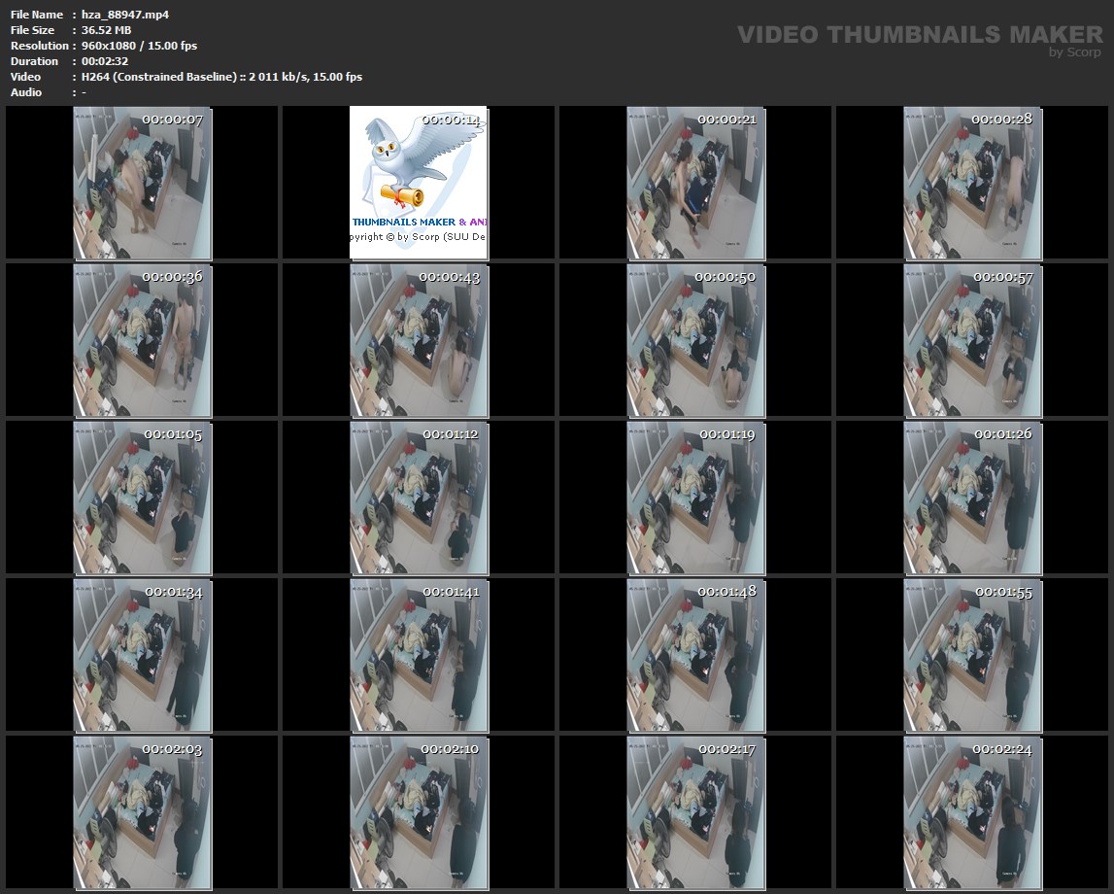Open the frame stamped 00:01:19
Viewport: 1114px width, 894px height.
pos(695,498)
